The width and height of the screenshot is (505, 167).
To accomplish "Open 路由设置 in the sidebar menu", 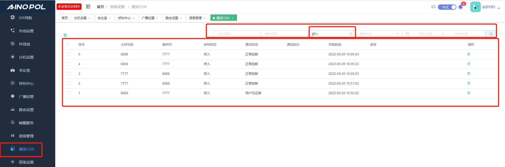I will 26,110.
